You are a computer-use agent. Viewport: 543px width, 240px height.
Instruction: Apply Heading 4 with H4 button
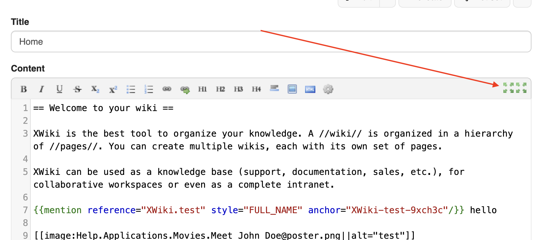click(256, 89)
